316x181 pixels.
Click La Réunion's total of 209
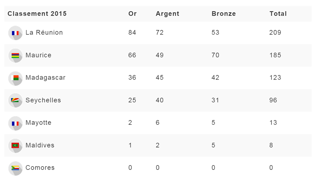click(275, 33)
